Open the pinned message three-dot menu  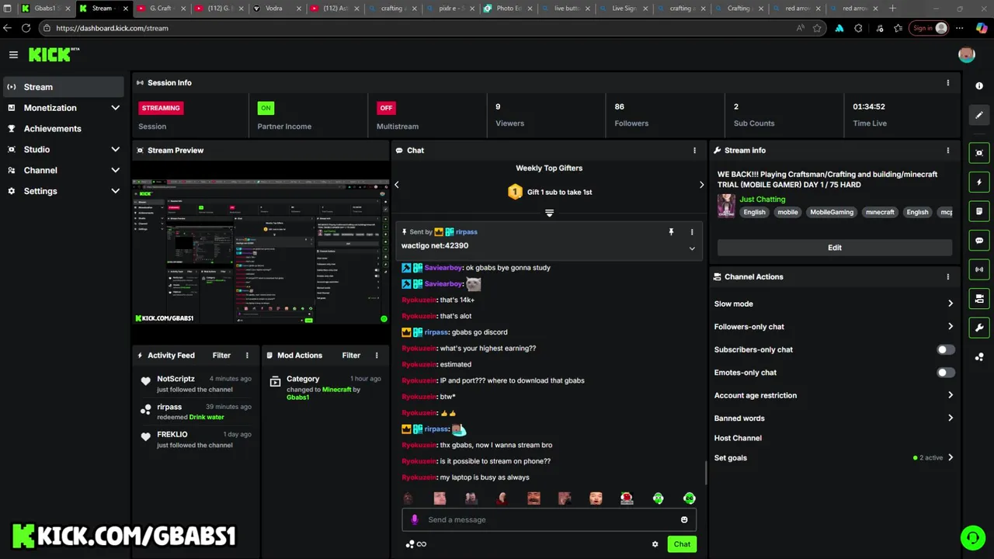(x=692, y=231)
